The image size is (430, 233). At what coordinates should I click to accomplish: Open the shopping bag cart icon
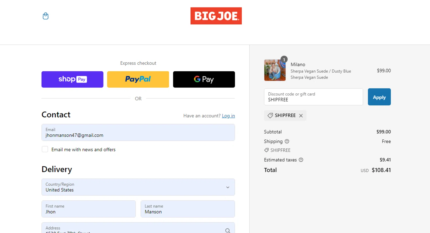(45, 16)
